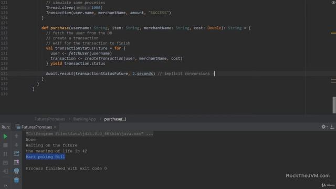Click 'transactionStatusFuture' on line 130
The width and height of the screenshot is (336, 189).
coord(81,48)
